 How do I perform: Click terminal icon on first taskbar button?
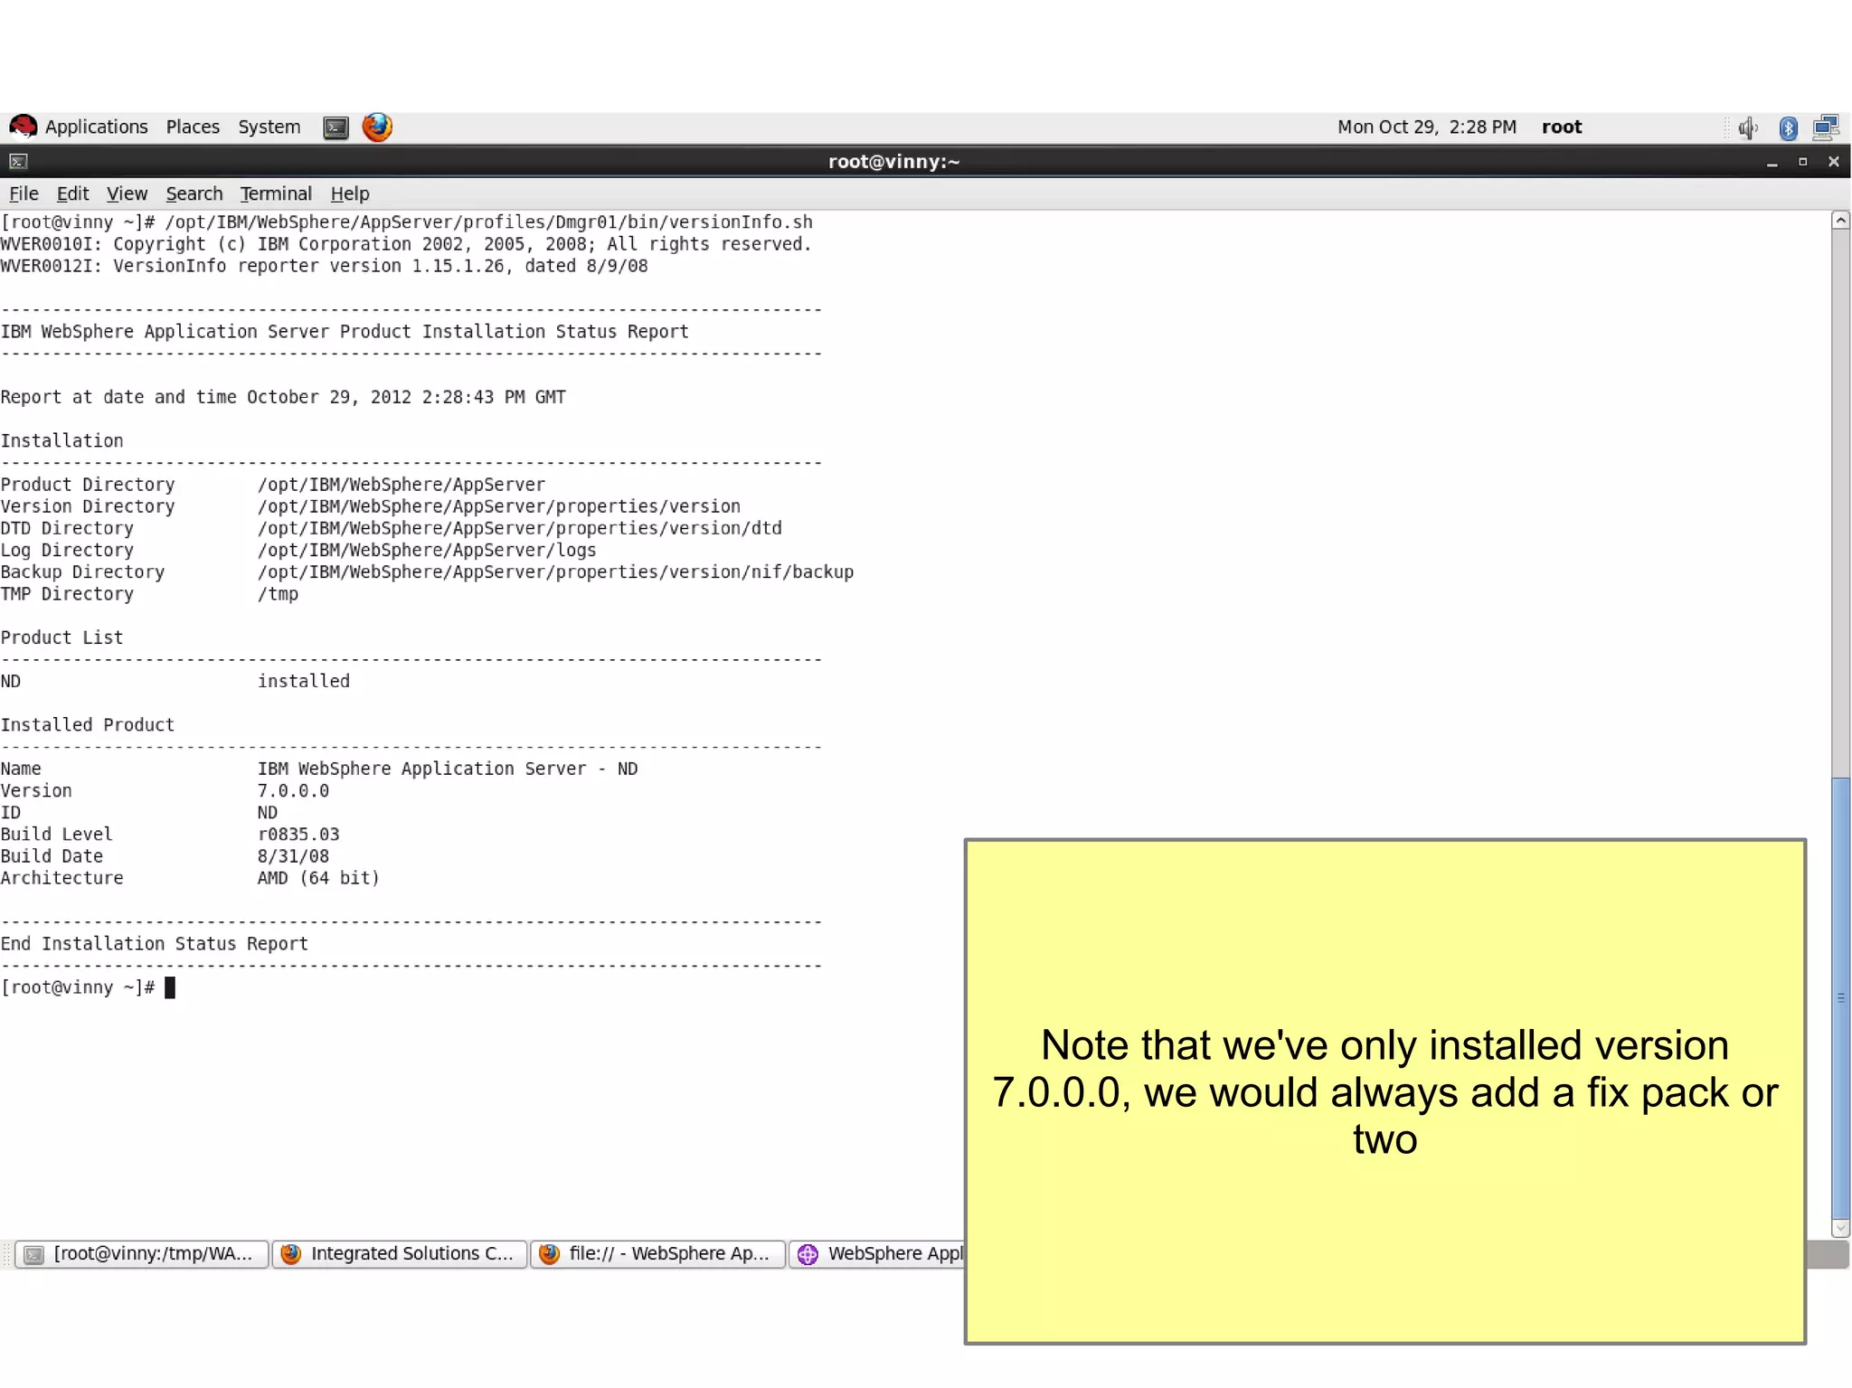(33, 1254)
